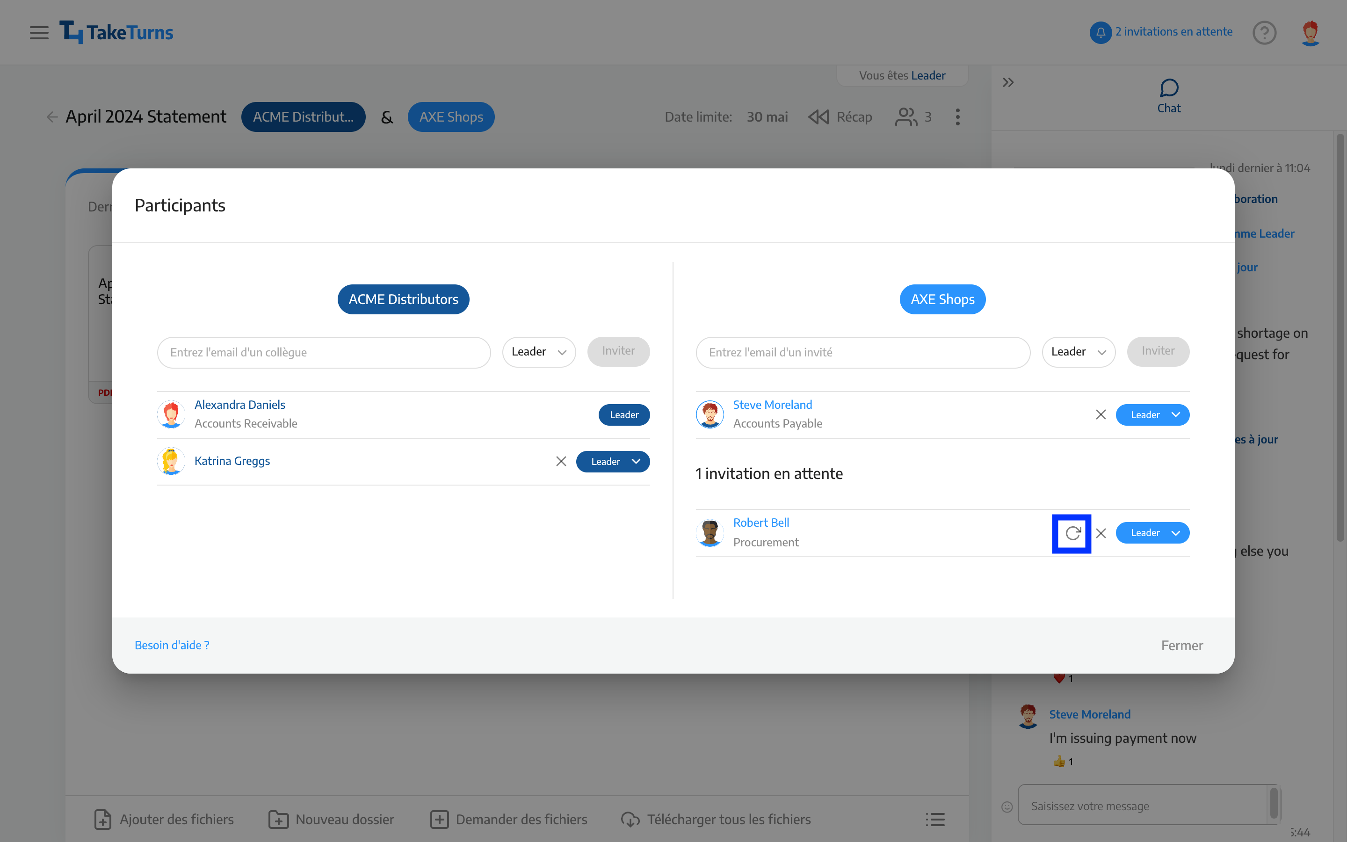1347x842 pixels.
Task: Collapse the chat side panel with double chevron
Action: click(1008, 82)
